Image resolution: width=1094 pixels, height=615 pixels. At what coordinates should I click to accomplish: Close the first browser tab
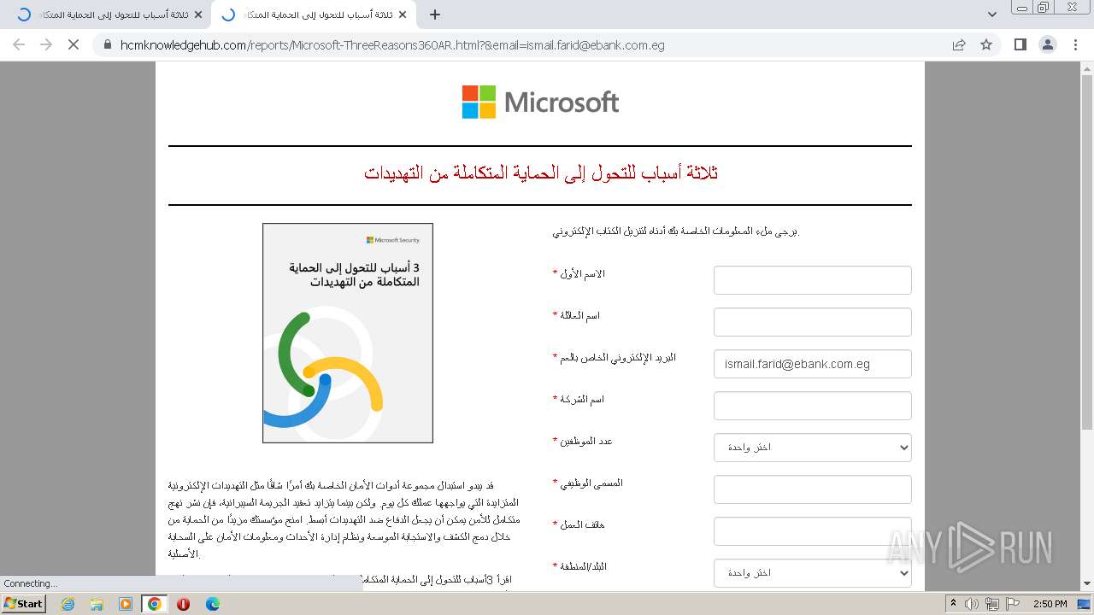click(198, 15)
